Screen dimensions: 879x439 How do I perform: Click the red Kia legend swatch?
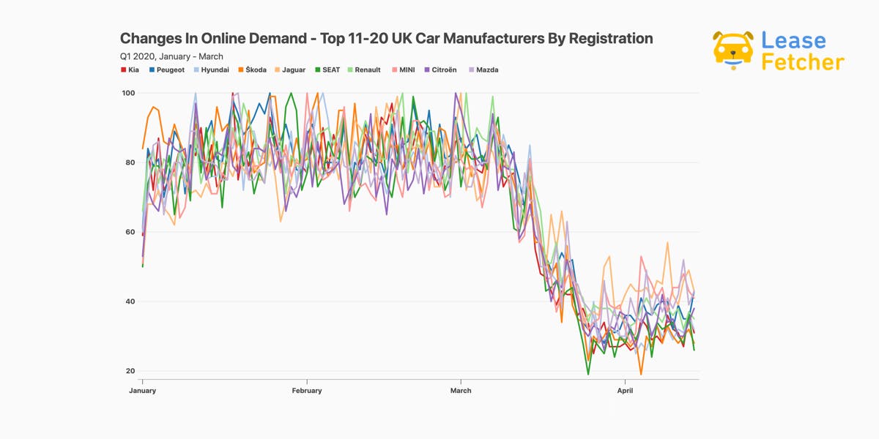pos(123,70)
